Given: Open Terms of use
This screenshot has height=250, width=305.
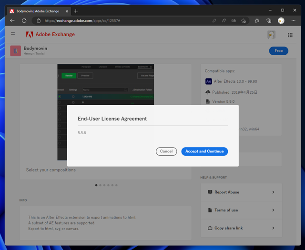Looking at the screenshot, I should [x=241, y=210].
